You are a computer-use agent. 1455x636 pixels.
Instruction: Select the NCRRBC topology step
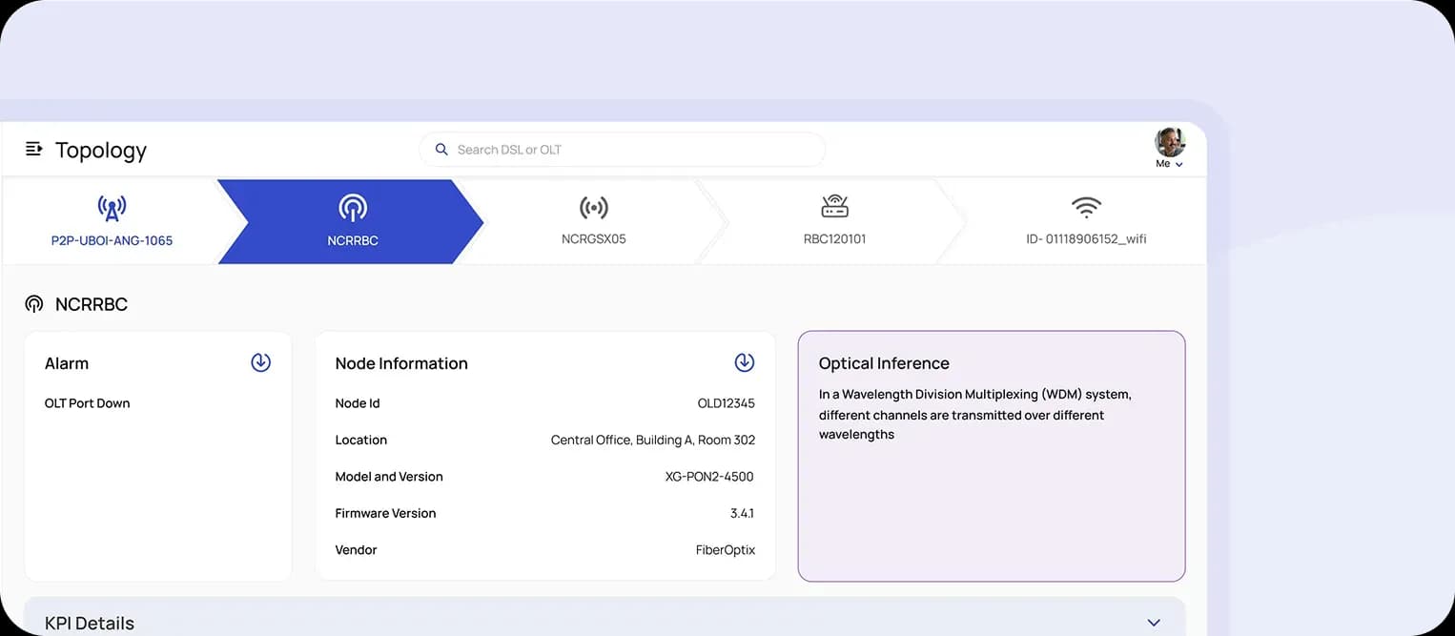click(352, 221)
